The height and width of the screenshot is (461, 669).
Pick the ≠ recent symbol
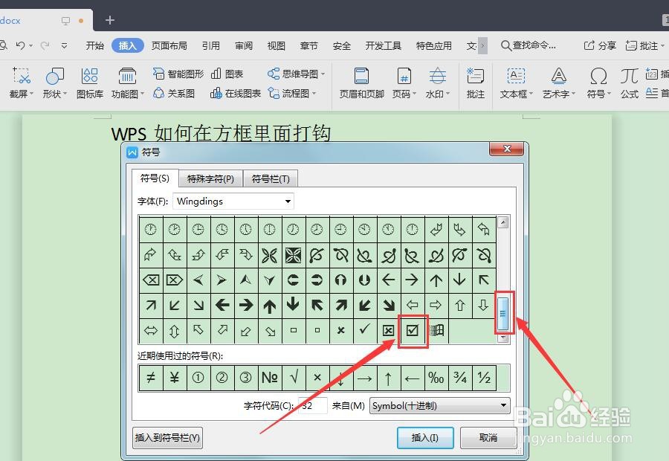[151, 378]
